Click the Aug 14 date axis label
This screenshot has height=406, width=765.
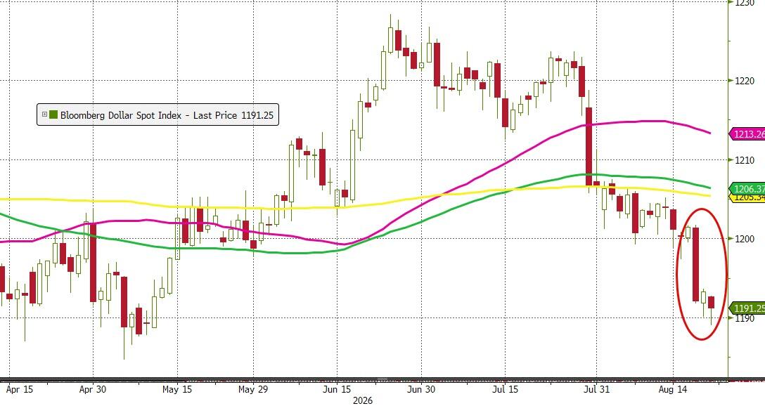(673, 389)
